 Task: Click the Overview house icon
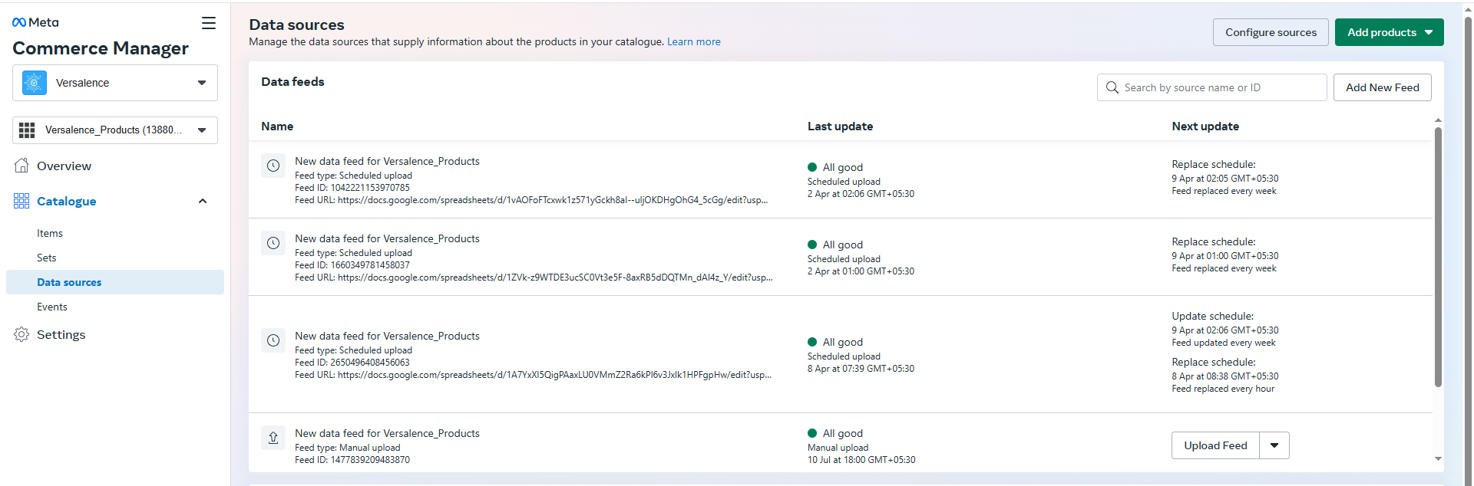click(x=21, y=166)
